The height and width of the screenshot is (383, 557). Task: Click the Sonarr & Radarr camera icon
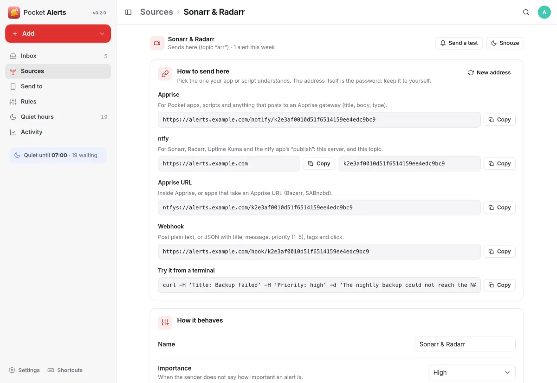coord(157,43)
